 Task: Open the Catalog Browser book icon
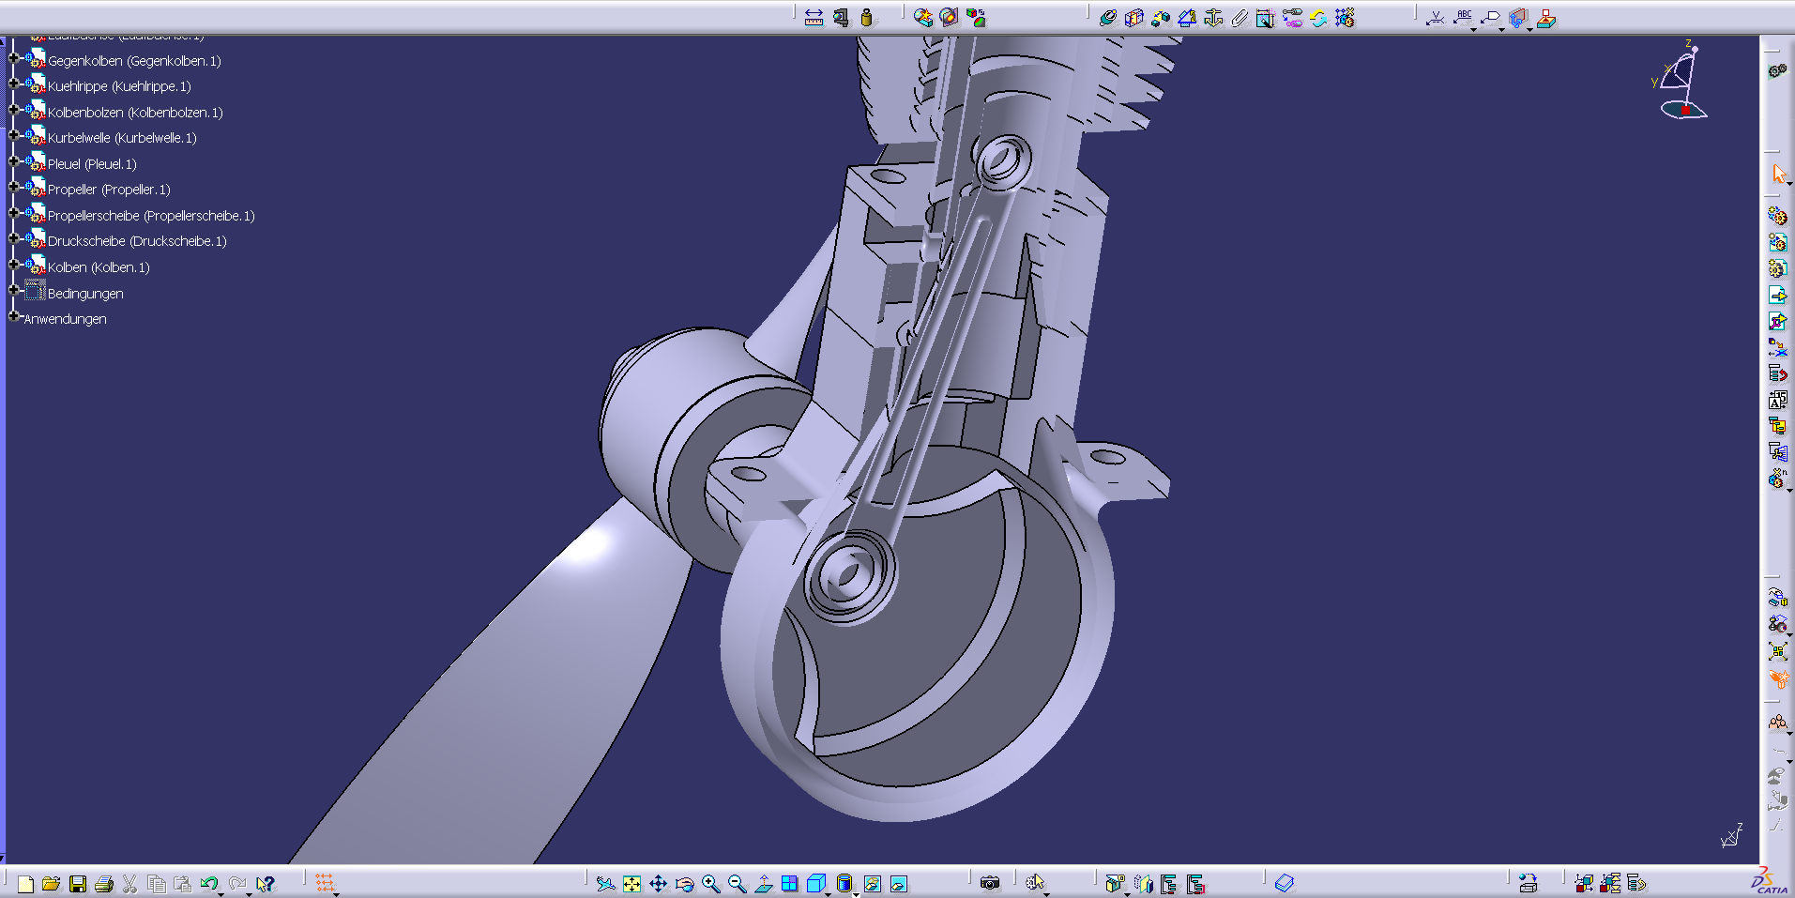tap(1285, 883)
